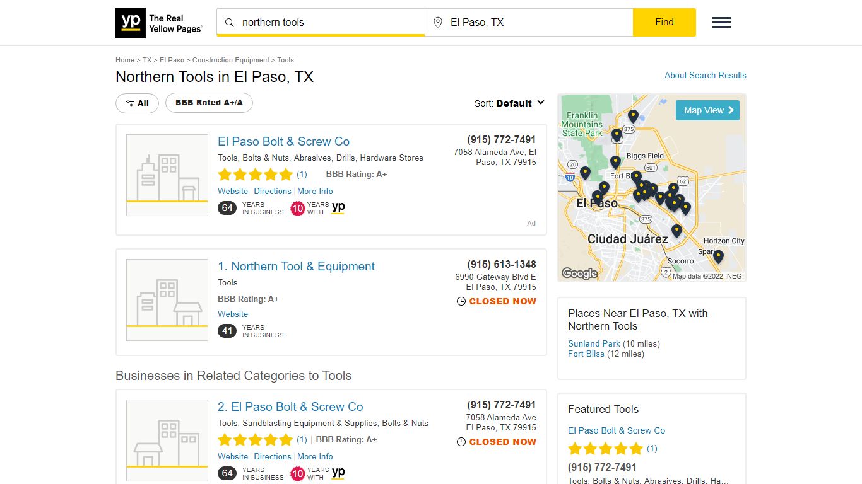
Task: Open the hamburger menu icon
Action: 721,23
